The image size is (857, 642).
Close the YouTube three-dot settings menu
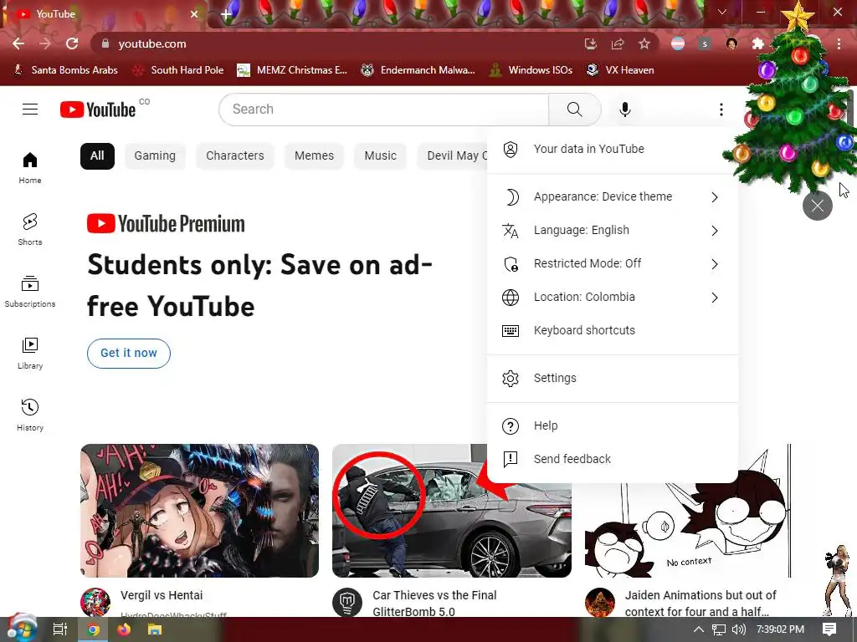tap(721, 110)
